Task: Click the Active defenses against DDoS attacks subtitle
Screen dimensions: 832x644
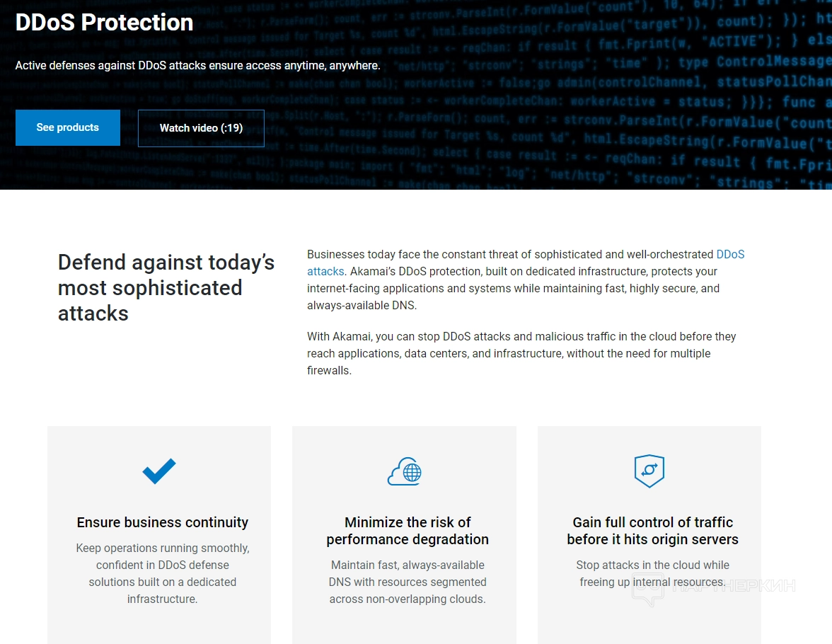Action: coord(198,66)
